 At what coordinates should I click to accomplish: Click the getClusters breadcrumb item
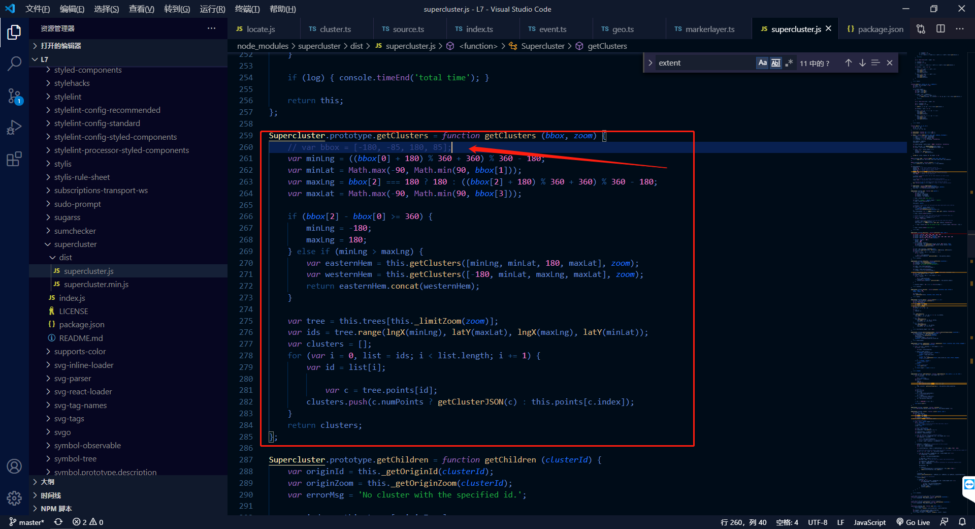(607, 46)
